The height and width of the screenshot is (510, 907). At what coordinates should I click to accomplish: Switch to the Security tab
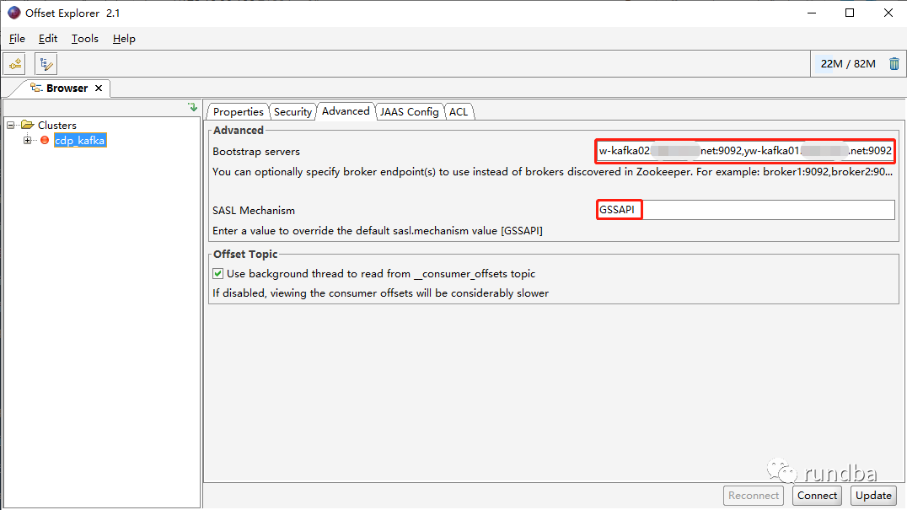point(292,111)
